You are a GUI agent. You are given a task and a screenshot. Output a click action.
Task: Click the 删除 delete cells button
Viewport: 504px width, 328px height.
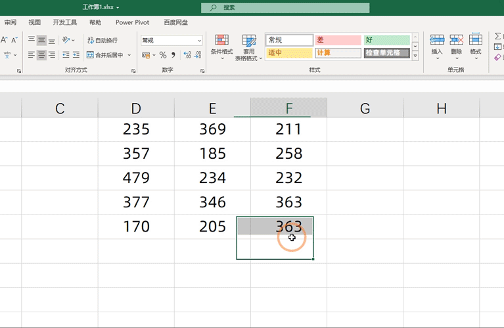[x=457, y=47]
